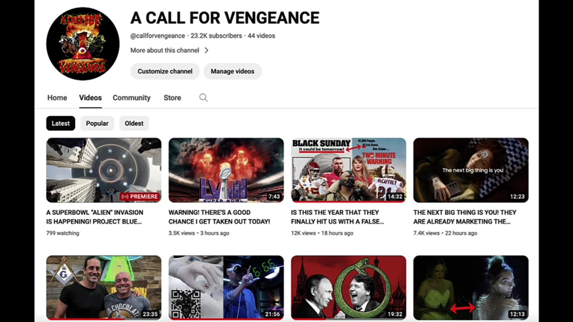Select the Videos tab
The width and height of the screenshot is (573, 322).
[x=90, y=97]
